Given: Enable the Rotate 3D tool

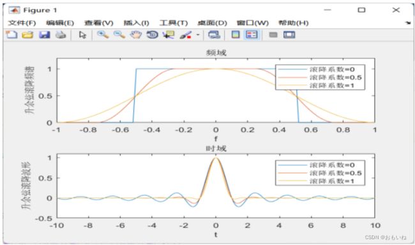Looking at the screenshot, I should pos(152,34).
